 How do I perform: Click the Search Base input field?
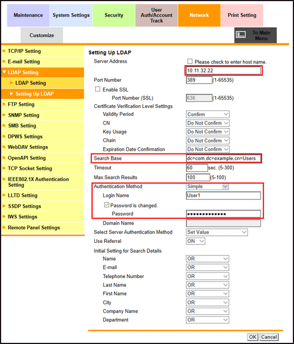[223, 159]
